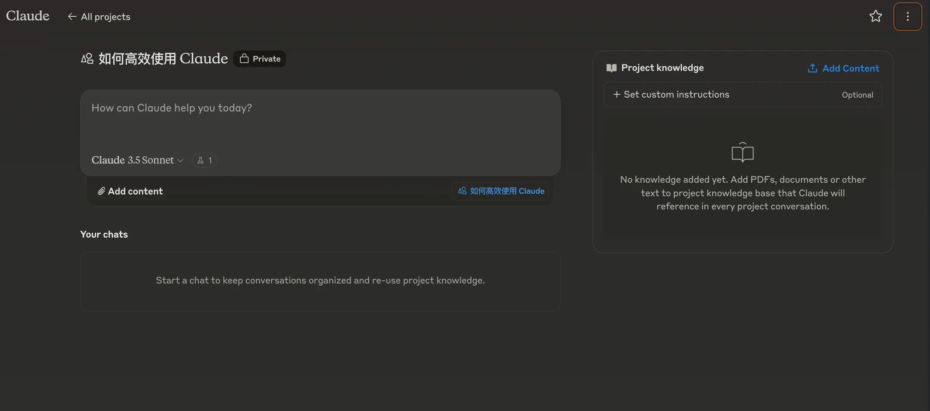The height and width of the screenshot is (411, 930).
Task: Click Add Content in Project knowledge
Action: (843, 68)
